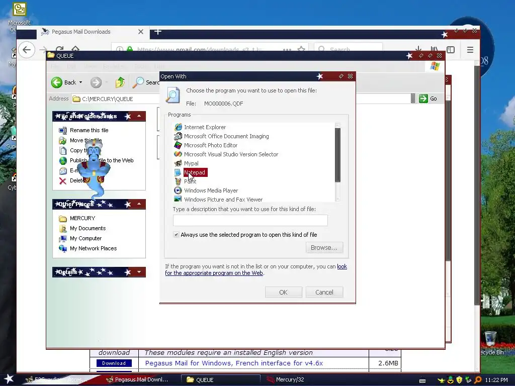Open My Documents in Other Places
This screenshot has width=515, height=386.
pos(88,228)
